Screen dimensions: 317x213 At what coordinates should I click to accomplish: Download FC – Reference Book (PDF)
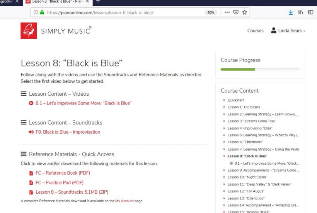[x=63, y=173]
